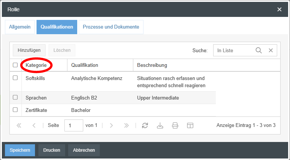Go to previous page arrow
The image size is (290, 160).
tap(34, 125)
